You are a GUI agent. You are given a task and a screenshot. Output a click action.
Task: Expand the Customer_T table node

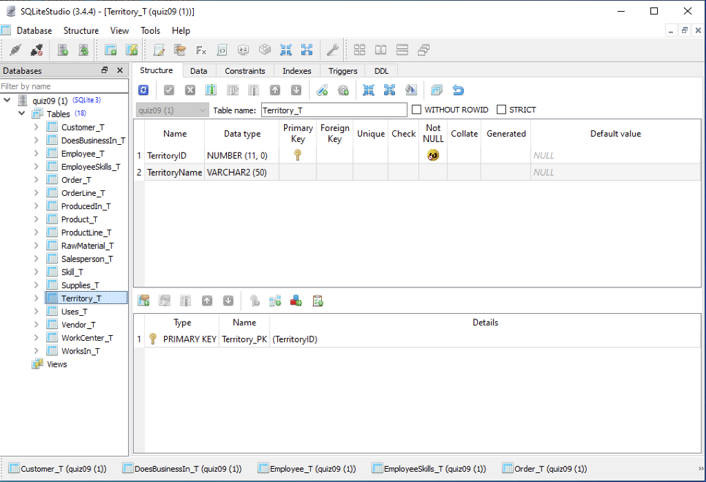(x=36, y=127)
